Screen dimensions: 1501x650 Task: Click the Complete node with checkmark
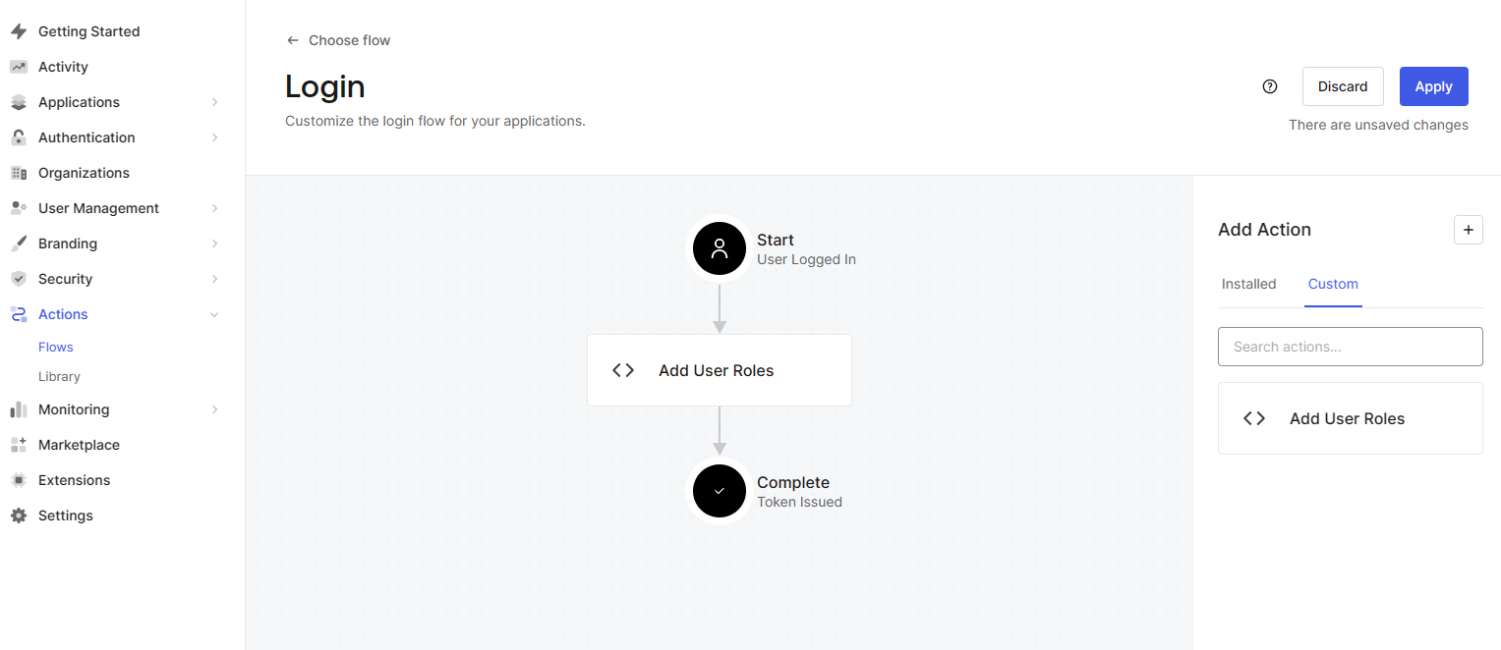pos(719,491)
